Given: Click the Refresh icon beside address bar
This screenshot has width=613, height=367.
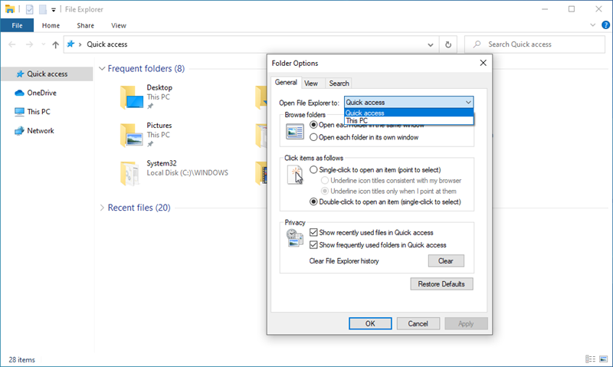Looking at the screenshot, I should point(448,44).
